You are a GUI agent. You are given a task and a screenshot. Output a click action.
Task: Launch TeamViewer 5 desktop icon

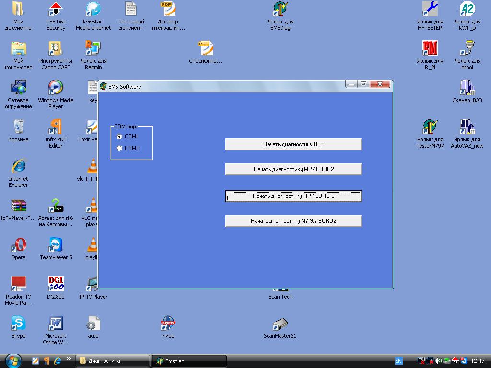pyautogui.click(x=56, y=249)
